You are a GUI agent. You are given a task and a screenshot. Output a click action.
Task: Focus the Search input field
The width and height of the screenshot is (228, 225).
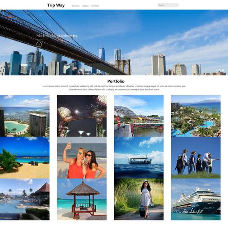pos(168,5)
